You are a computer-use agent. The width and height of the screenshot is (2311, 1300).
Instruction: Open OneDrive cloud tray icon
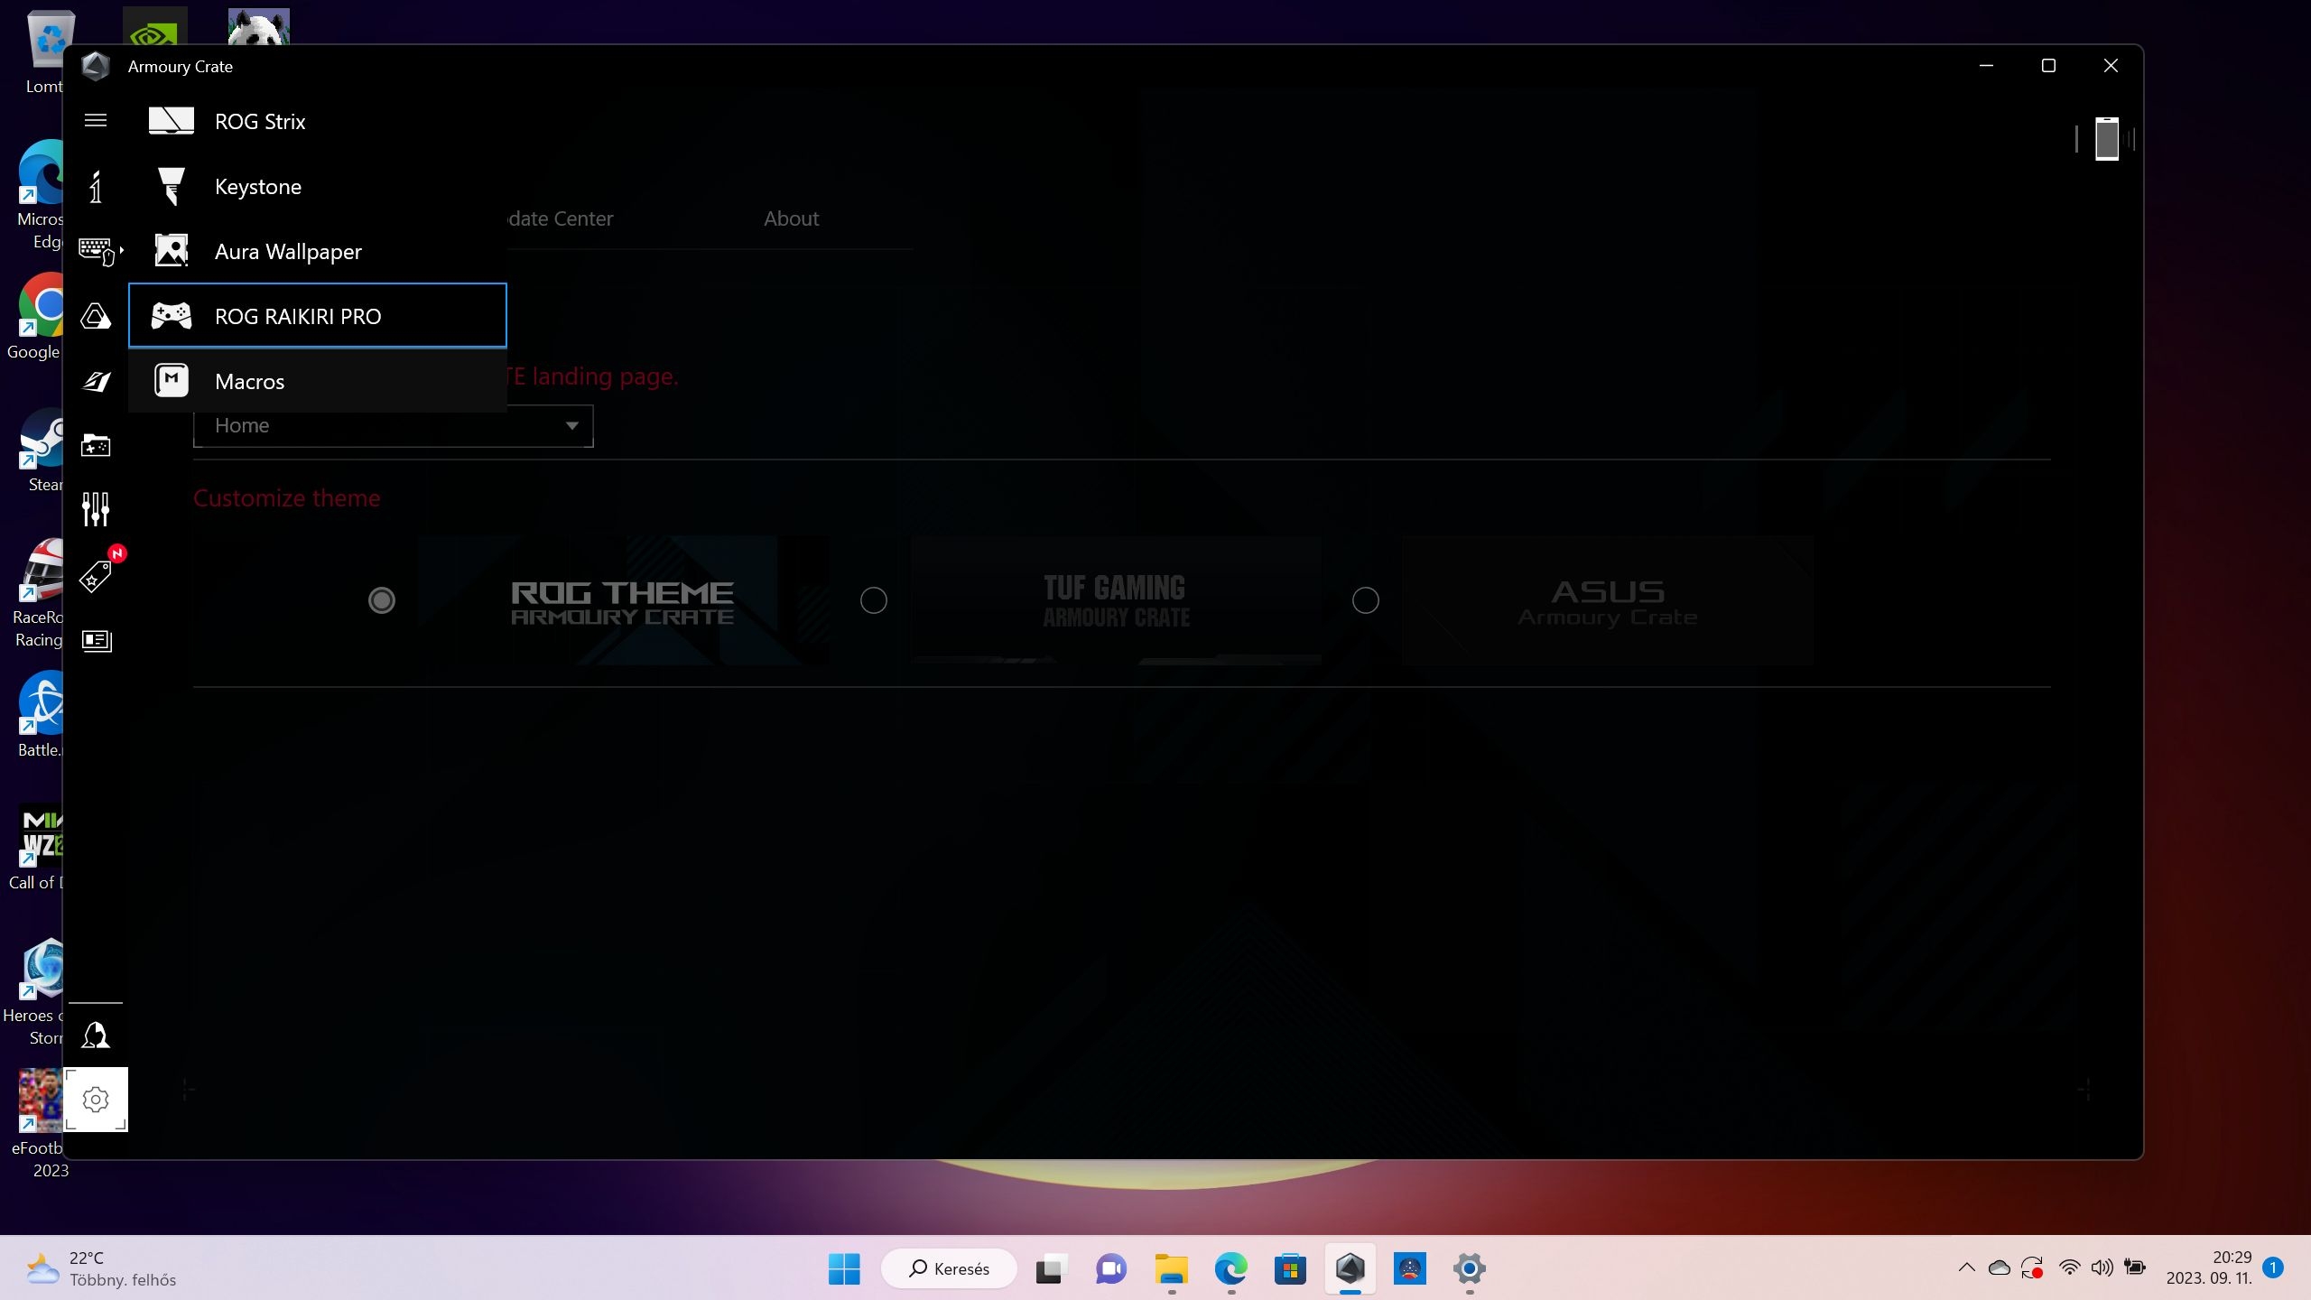point(2000,1267)
